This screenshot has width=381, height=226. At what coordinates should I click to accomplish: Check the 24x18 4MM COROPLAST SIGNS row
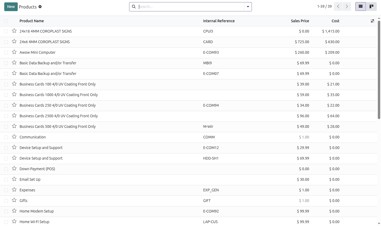click(x=6, y=31)
